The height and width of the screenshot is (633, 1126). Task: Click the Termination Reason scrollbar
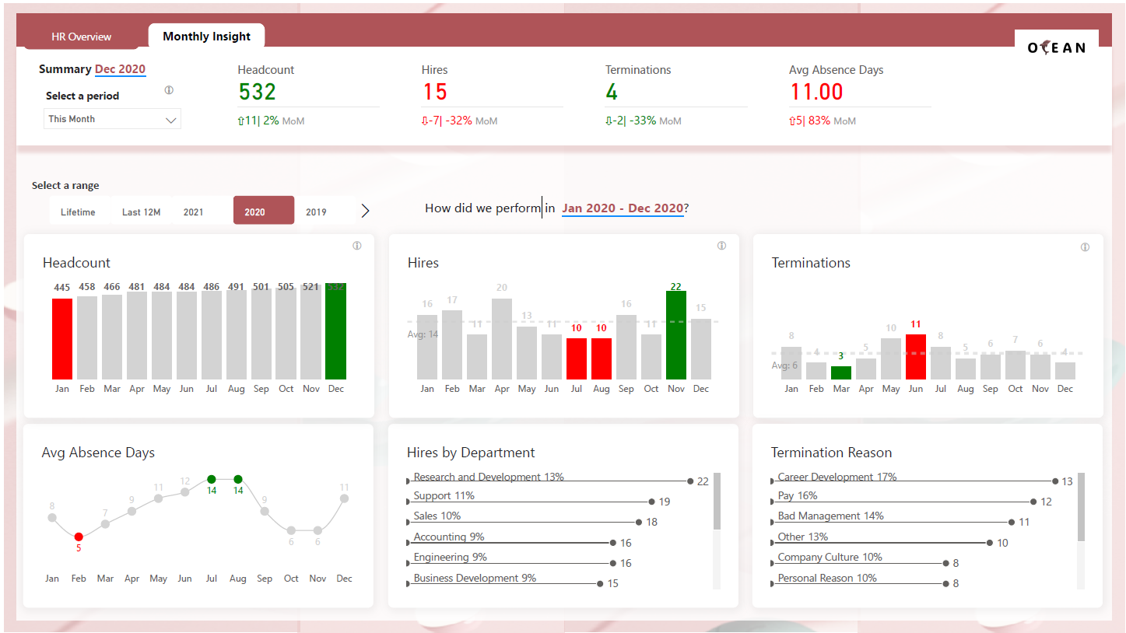[x=1081, y=507]
